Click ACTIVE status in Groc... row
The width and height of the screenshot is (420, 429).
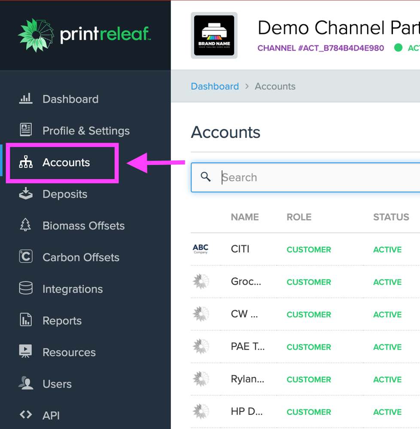pyautogui.click(x=387, y=282)
